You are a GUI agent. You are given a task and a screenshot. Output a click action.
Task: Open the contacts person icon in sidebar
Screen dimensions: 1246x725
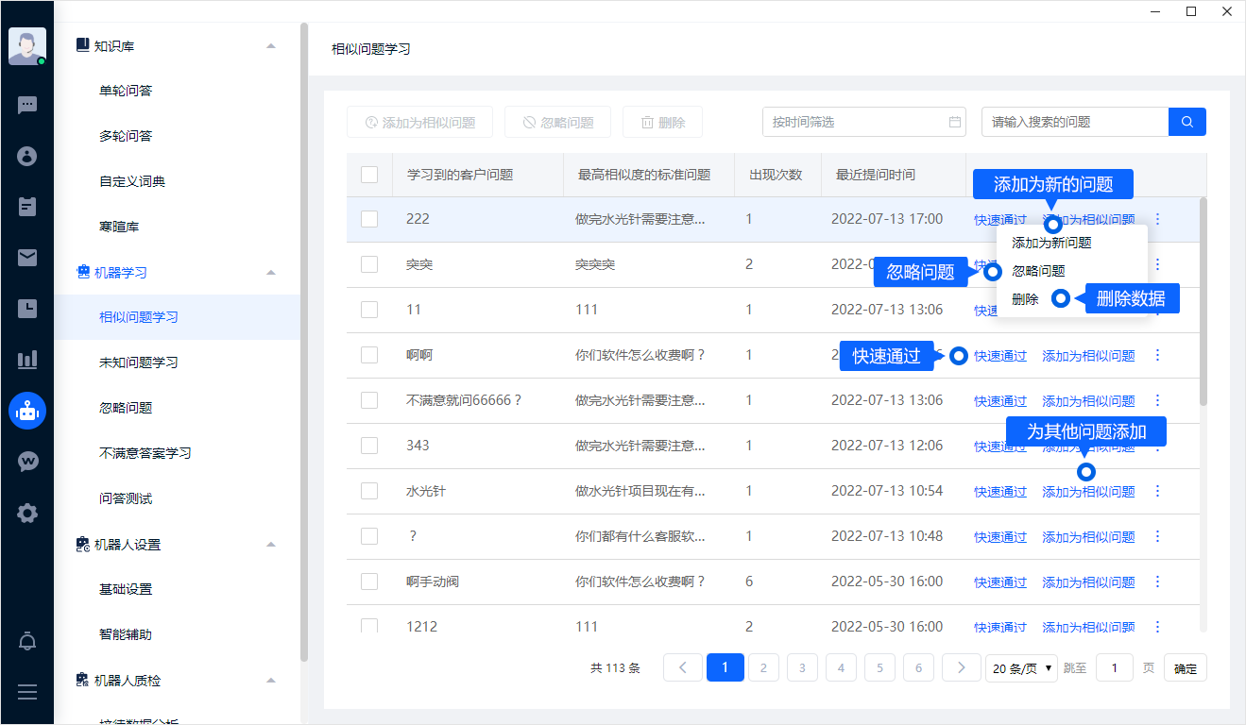point(27,156)
